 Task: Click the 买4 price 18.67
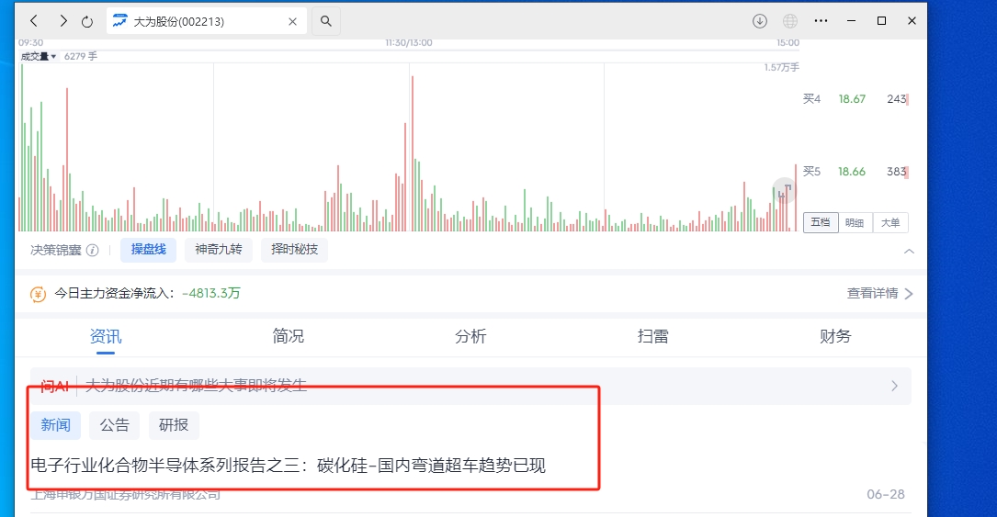(852, 99)
